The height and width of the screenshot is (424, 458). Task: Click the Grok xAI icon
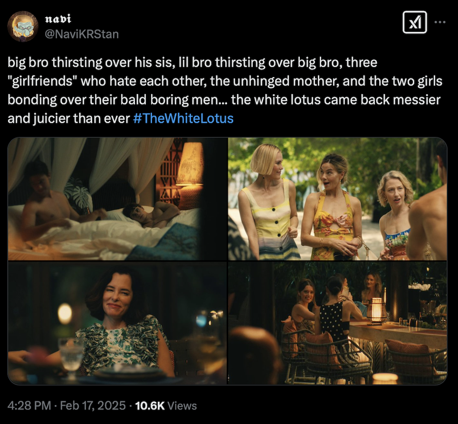tap(414, 22)
